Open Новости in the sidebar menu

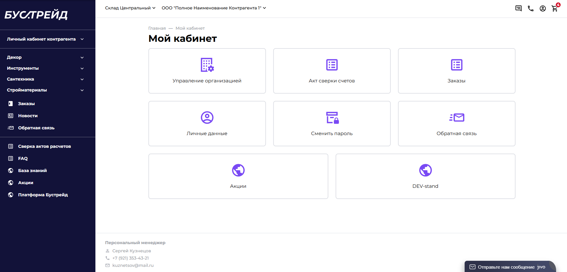pyautogui.click(x=28, y=116)
